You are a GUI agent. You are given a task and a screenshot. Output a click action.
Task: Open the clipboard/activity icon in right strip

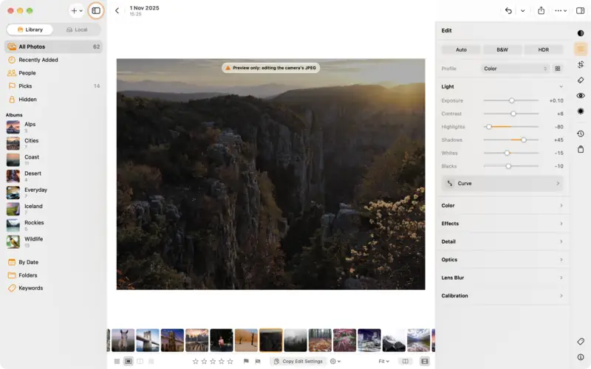[581, 149]
